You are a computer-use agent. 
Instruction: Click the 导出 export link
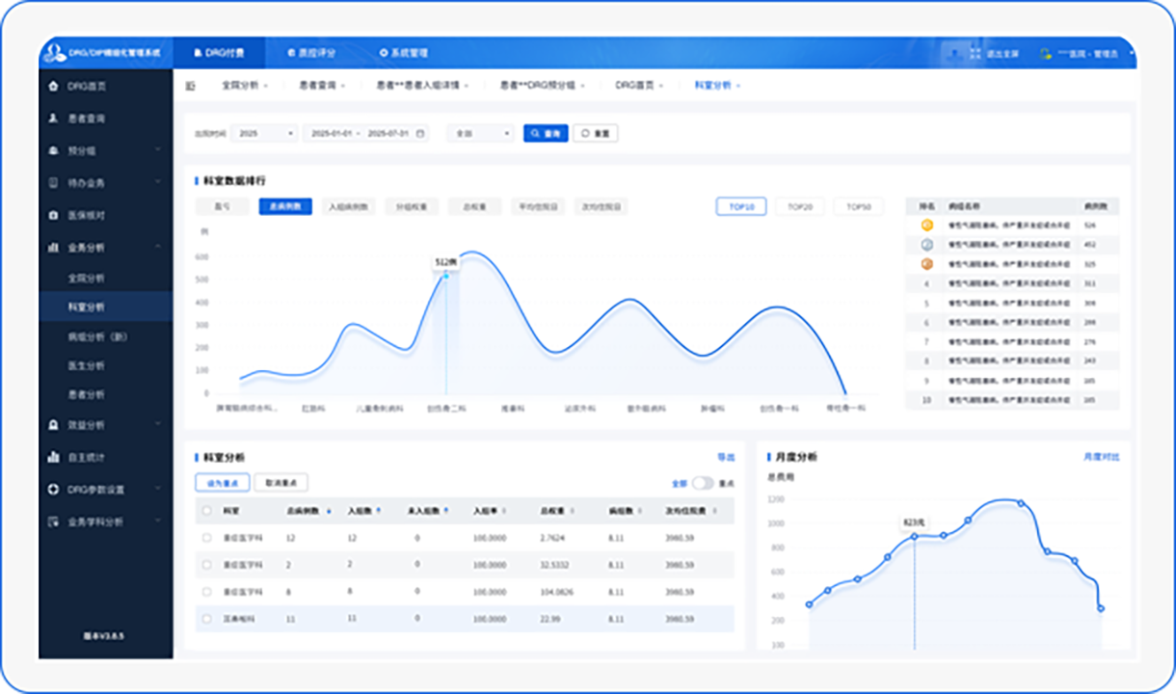pos(725,457)
